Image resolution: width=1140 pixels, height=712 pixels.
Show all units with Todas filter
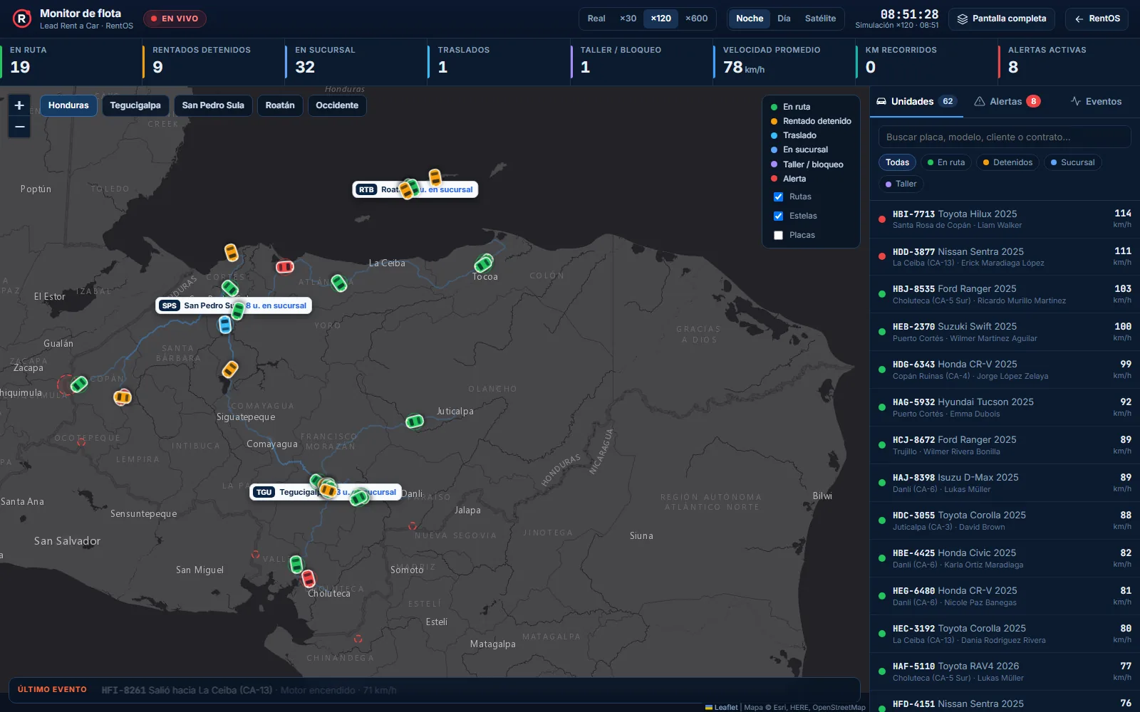pos(897,162)
